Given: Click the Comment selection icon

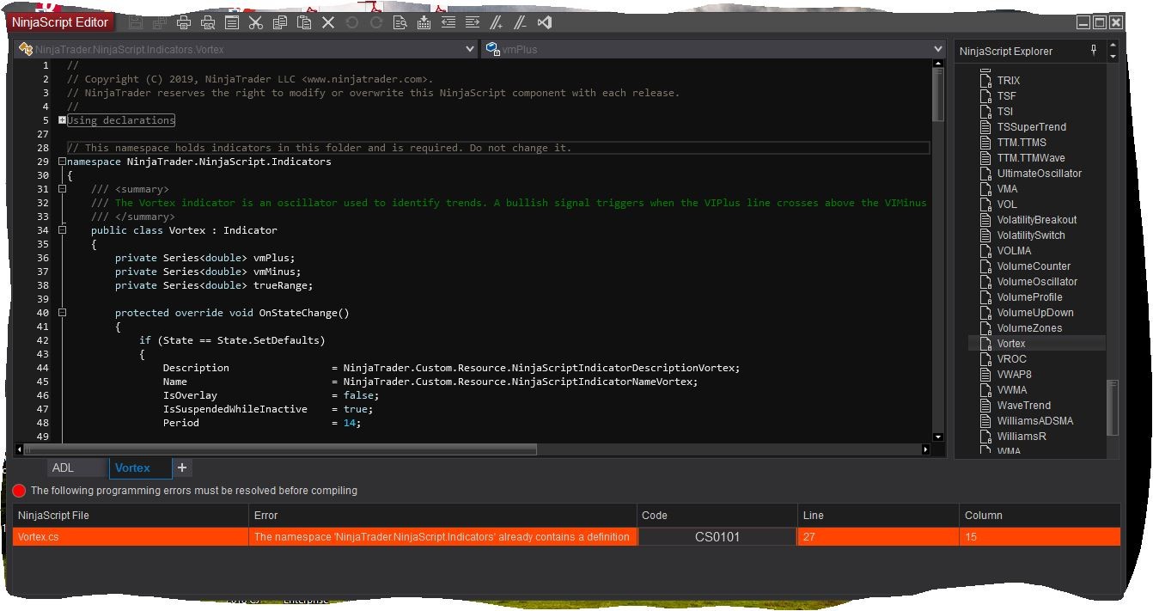Looking at the screenshot, I should 496,23.
